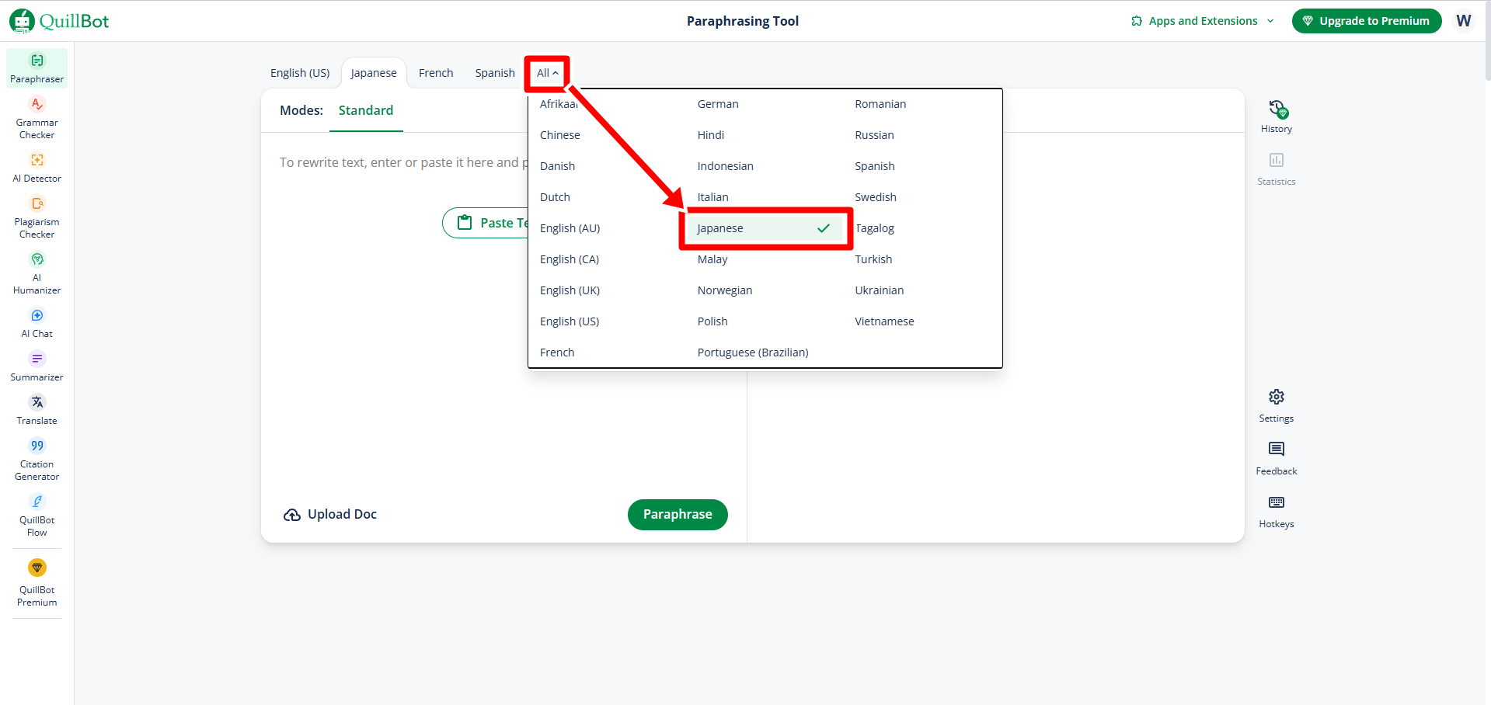Image resolution: width=1491 pixels, height=705 pixels.
Task: Choose Malay from language list
Action: [765, 259]
